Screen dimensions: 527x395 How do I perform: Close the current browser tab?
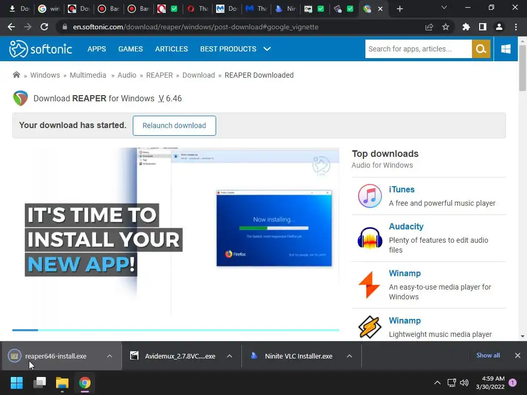coord(380,9)
